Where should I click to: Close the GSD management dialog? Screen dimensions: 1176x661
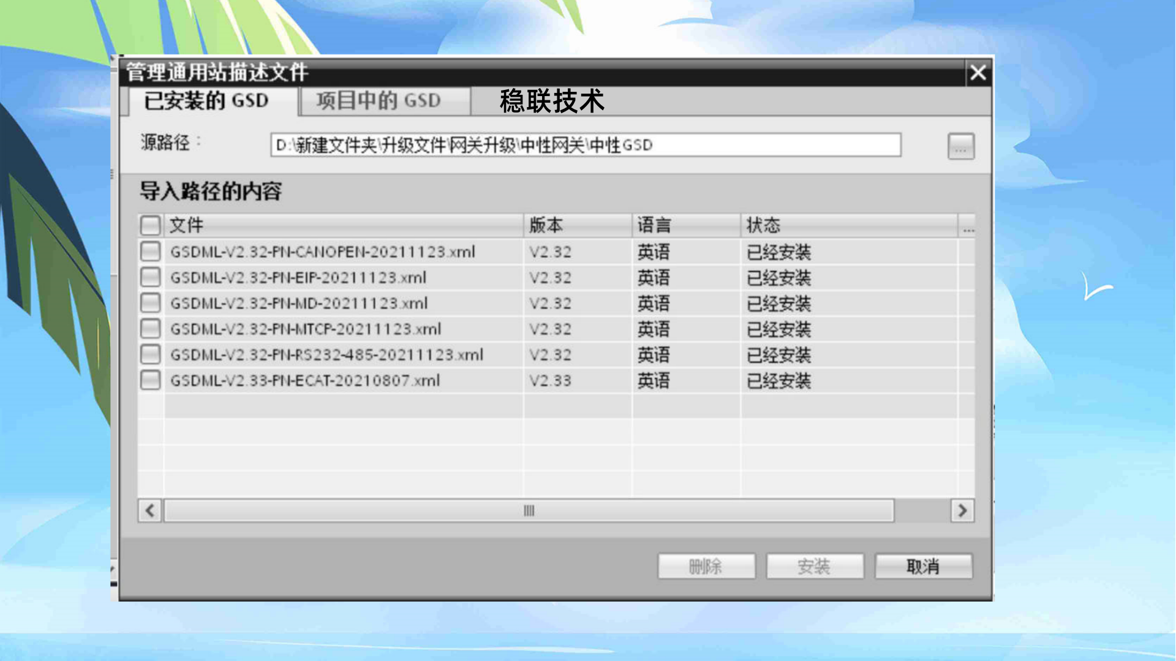[978, 73]
